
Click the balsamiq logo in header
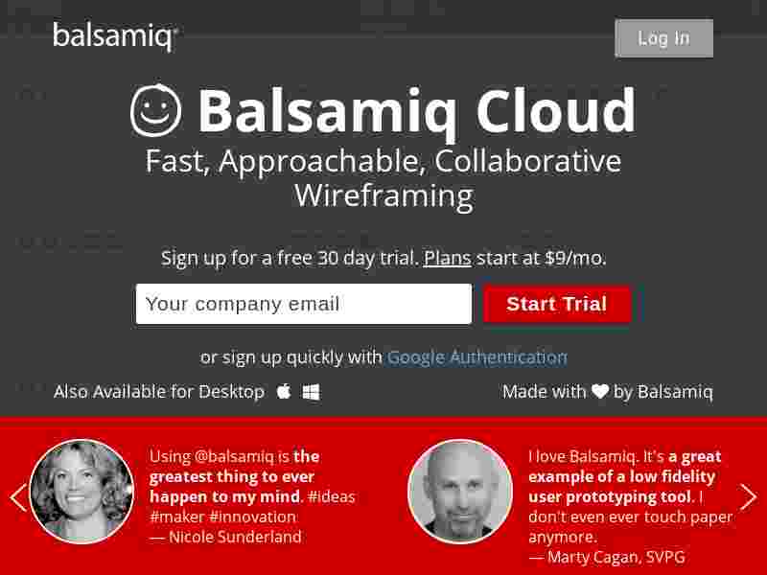[115, 36]
